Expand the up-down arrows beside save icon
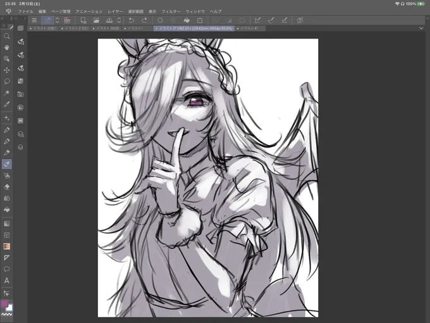 pos(119,20)
